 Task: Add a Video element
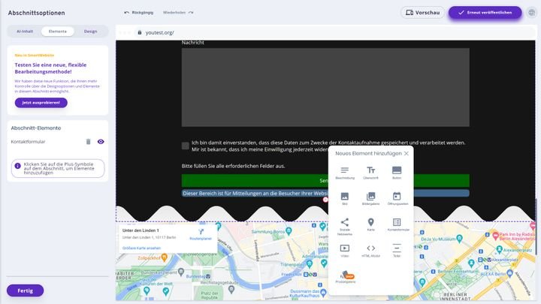345,250
